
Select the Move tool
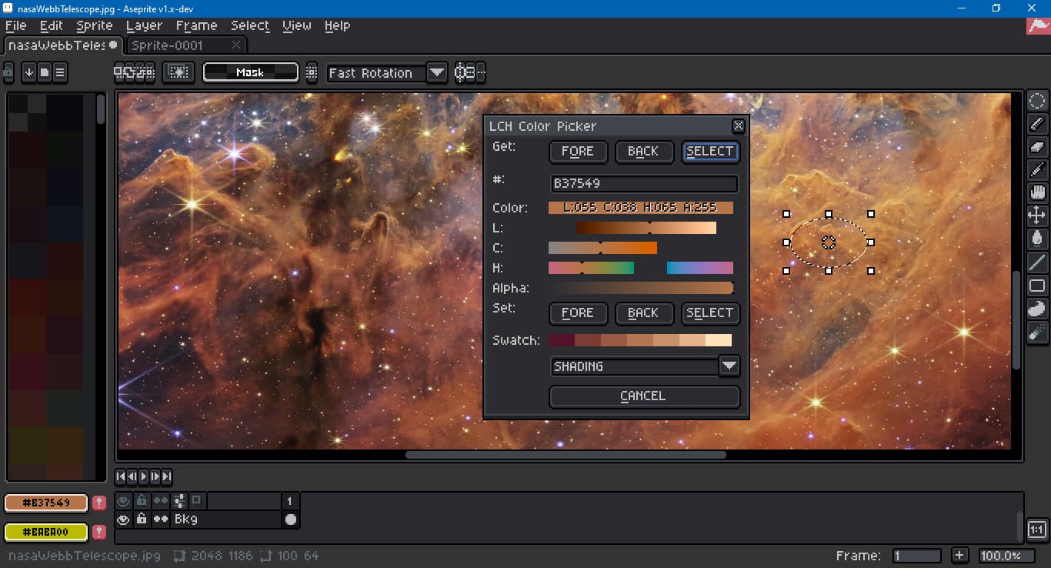coord(1037,216)
